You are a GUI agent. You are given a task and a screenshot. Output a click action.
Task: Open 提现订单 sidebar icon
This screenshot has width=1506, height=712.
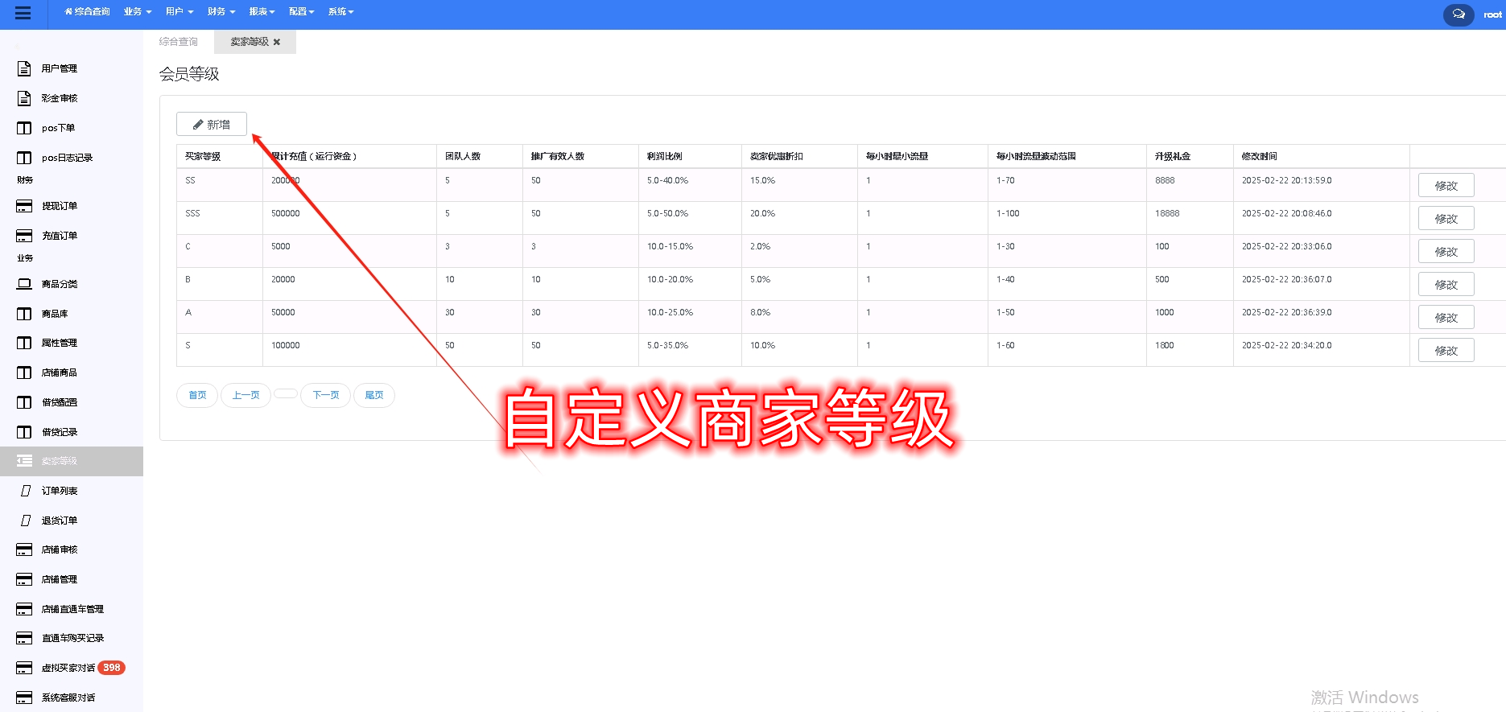click(24, 206)
